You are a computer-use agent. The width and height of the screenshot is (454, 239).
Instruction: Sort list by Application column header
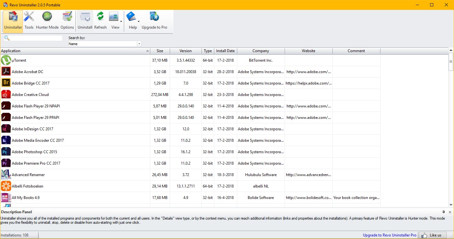(x=75, y=51)
